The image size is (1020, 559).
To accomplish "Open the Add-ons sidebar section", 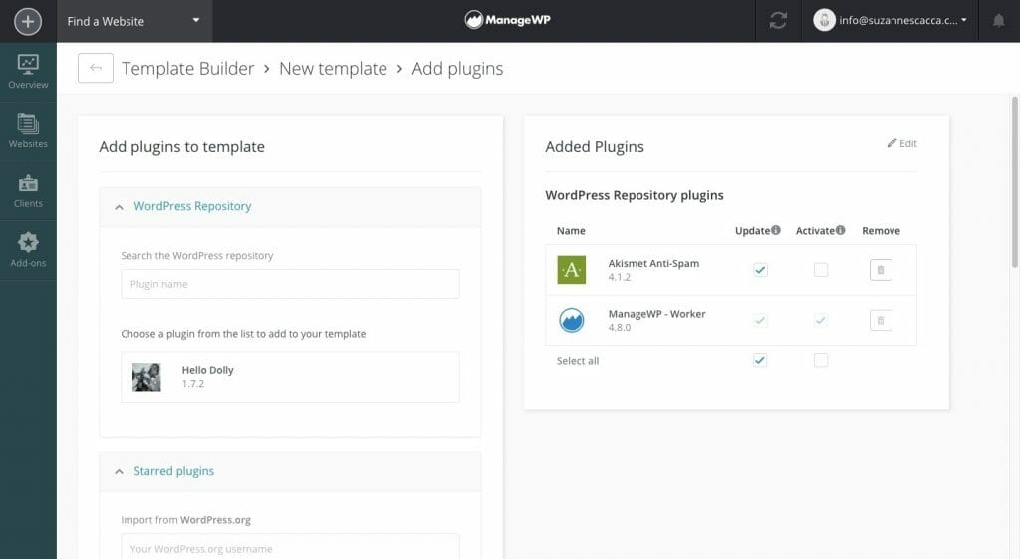I will click(x=28, y=250).
